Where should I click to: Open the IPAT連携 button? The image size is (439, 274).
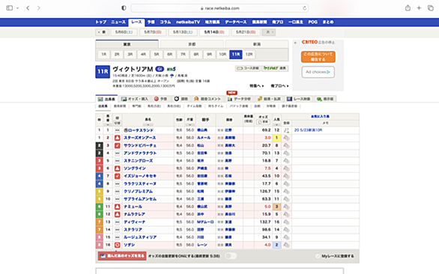[275, 68]
